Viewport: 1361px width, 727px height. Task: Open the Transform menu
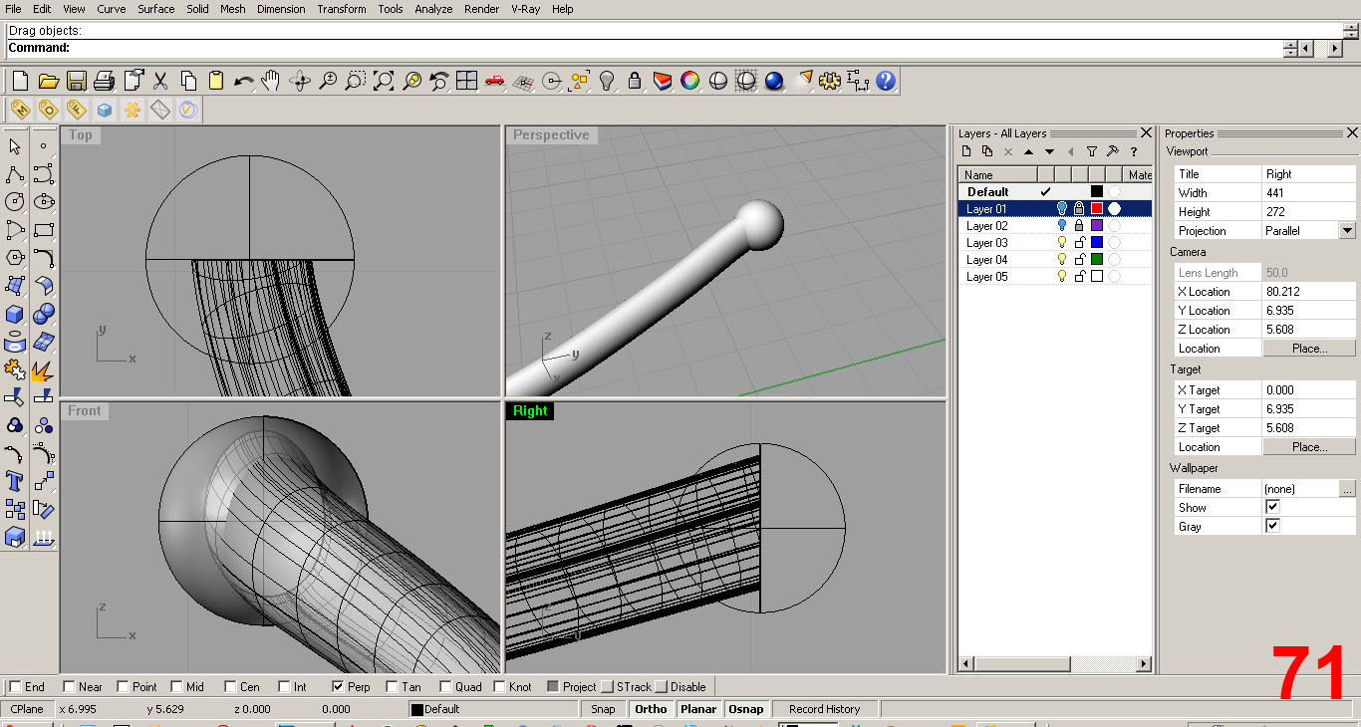point(342,9)
